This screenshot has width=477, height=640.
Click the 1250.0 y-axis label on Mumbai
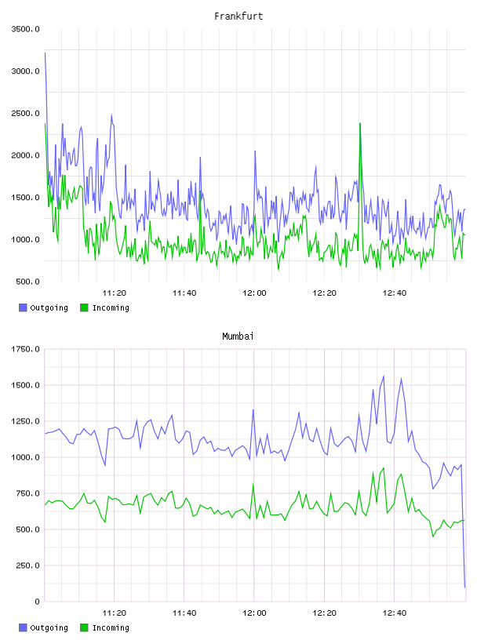pos(25,421)
